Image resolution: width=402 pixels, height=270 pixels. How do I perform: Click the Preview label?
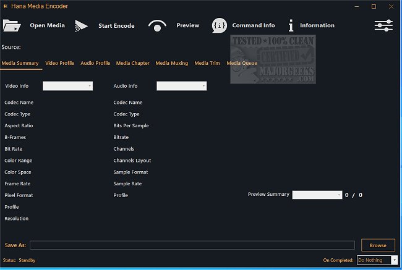(187, 25)
